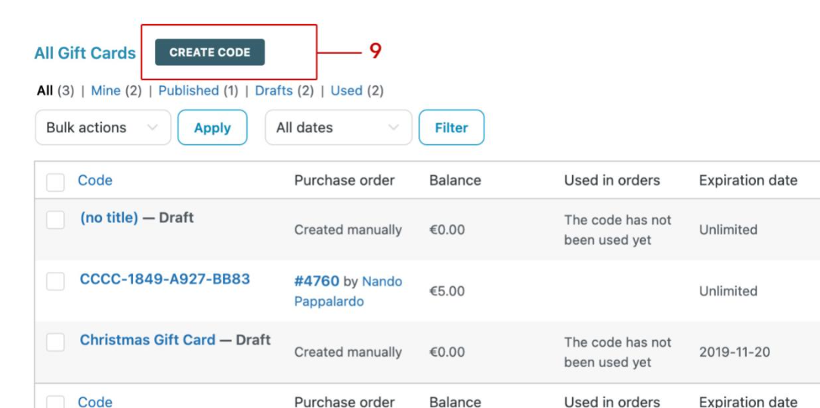This screenshot has height=408, width=820.
Task: Sort table by top Code column header
Action: [x=94, y=181]
